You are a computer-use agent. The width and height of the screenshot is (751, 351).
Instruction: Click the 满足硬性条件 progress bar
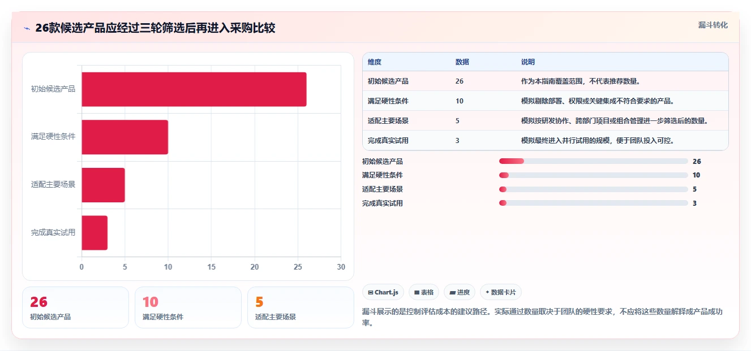[x=593, y=175]
